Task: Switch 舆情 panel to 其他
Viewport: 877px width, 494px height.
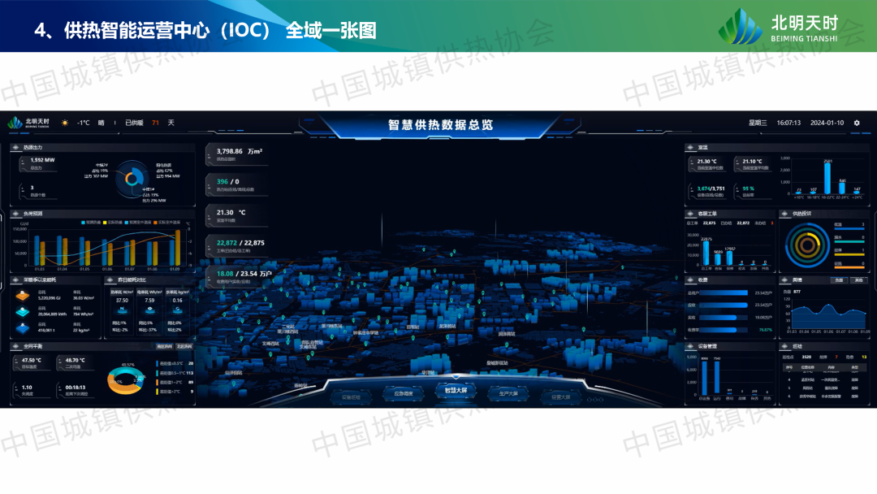Action: pos(858,280)
